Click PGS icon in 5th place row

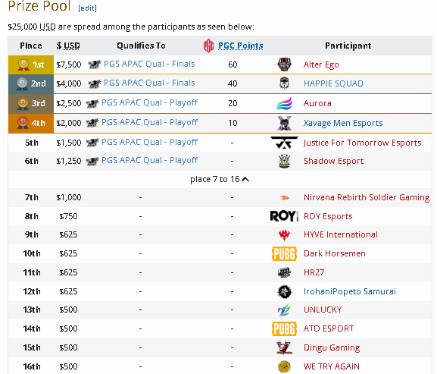point(92,143)
